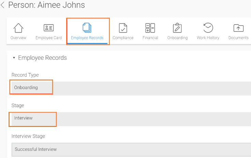Click the Interview Stage field label

28,136
